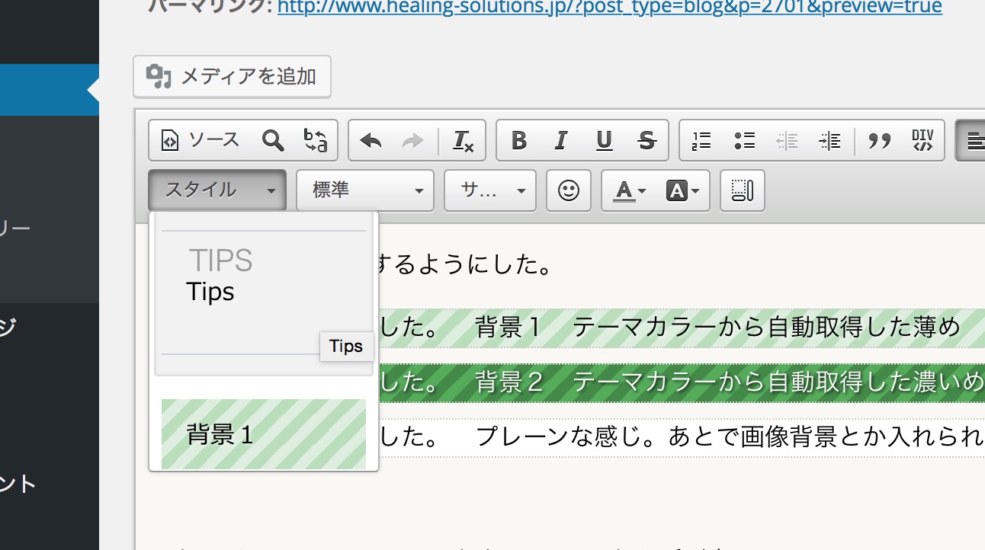
Task: Click the Remove Format icon
Action: (x=463, y=141)
